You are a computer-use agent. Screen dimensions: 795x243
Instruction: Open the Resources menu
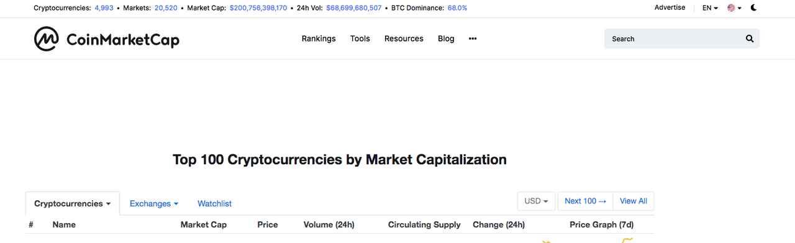click(x=404, y=38)
